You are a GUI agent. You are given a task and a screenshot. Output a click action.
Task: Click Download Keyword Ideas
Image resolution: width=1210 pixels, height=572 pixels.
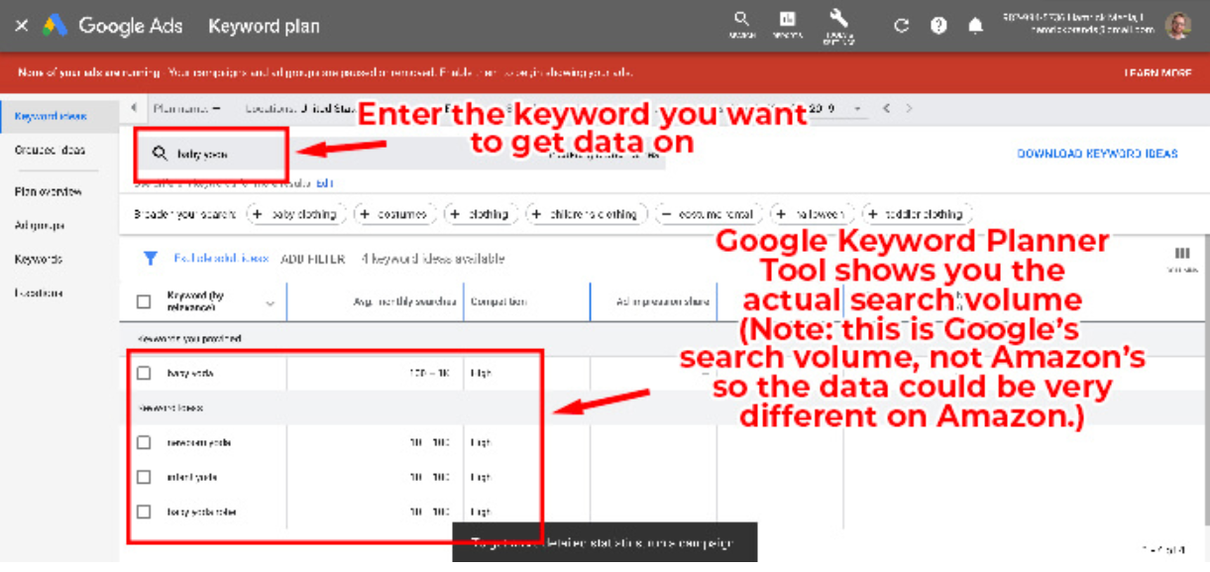pyautogui.click(x=1097, y=154)
